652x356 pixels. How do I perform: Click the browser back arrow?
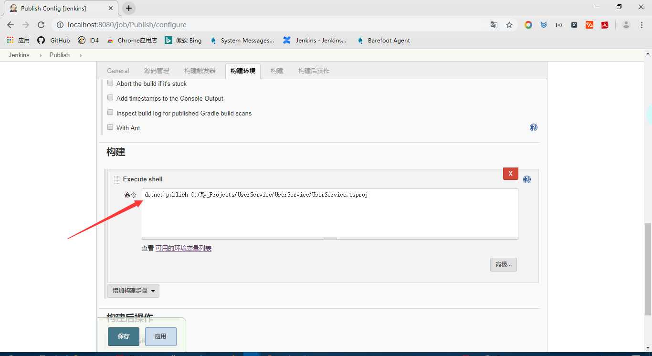click(11, 25)
